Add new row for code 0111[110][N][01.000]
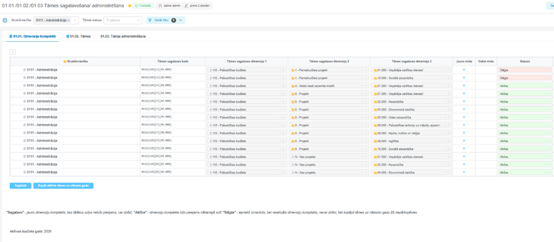 [464, 156]
